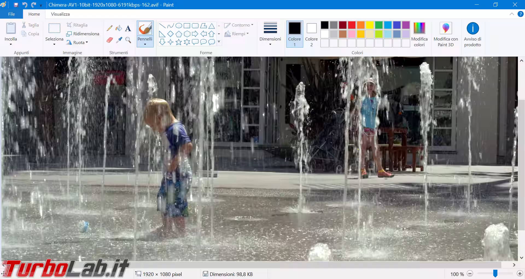This screenshot has width=525, height=279.
Task: Collapse the ribbon with the chevron
Action: [512, 14]
